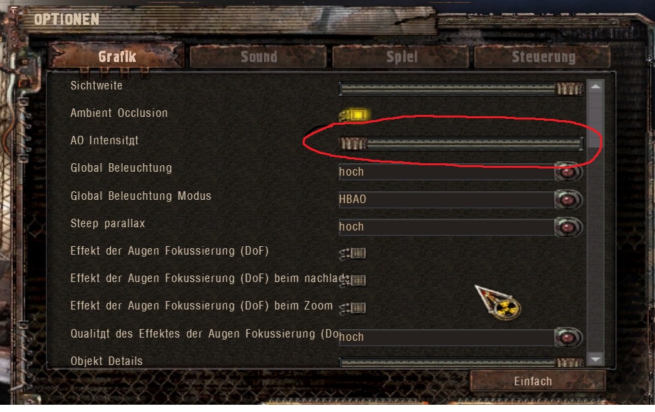Click the options list scrollbar thumb
Viewport: 655px width, 412px height.
pyautogui.click(x=596, y=121)
